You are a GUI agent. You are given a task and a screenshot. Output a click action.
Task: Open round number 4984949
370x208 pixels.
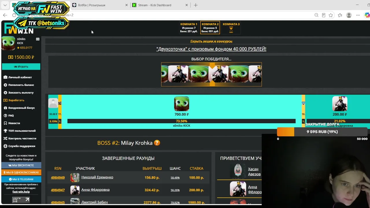58,178
